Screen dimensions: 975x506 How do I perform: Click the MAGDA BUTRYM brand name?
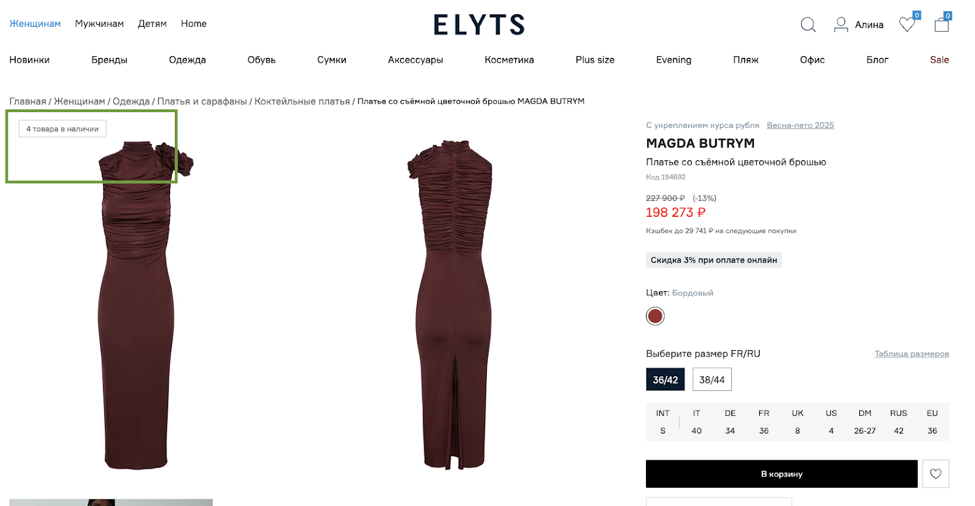(700, 144)
